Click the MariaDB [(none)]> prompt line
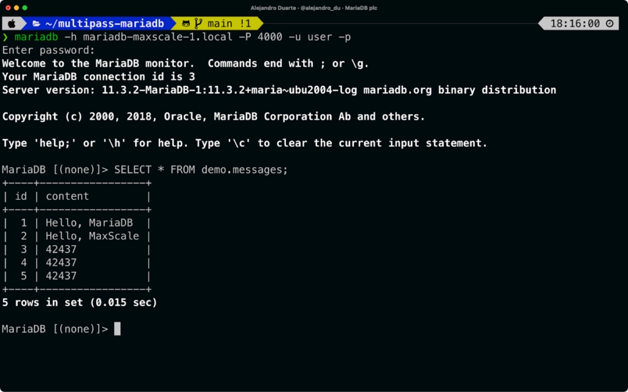 point(55,328)
